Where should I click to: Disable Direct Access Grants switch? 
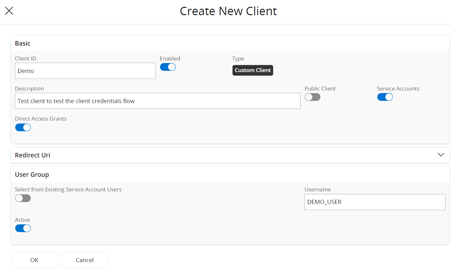(23, 127)
